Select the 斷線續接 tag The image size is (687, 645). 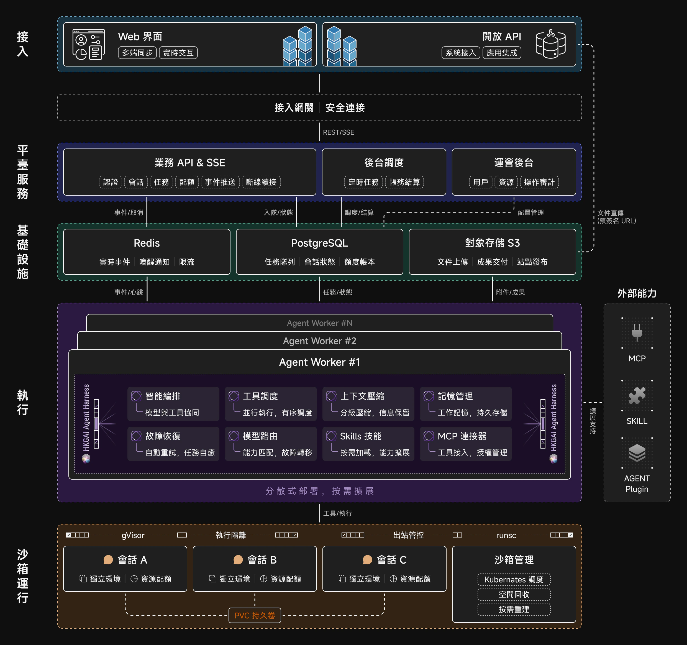click(261, 182)
